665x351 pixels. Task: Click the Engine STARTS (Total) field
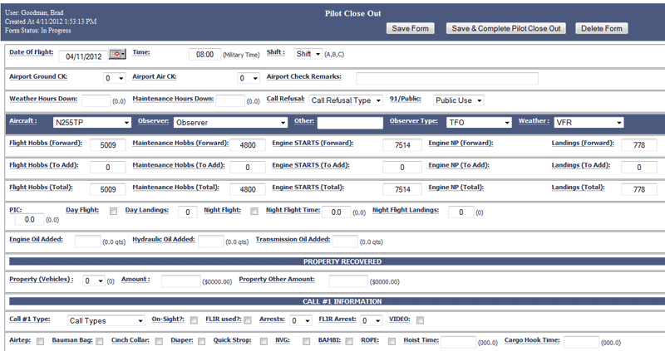[402, 189]
